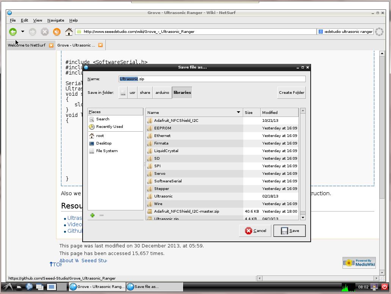Click the remove bookmark minus button
Screen dimensions: 391x294
tap(102, 215)
